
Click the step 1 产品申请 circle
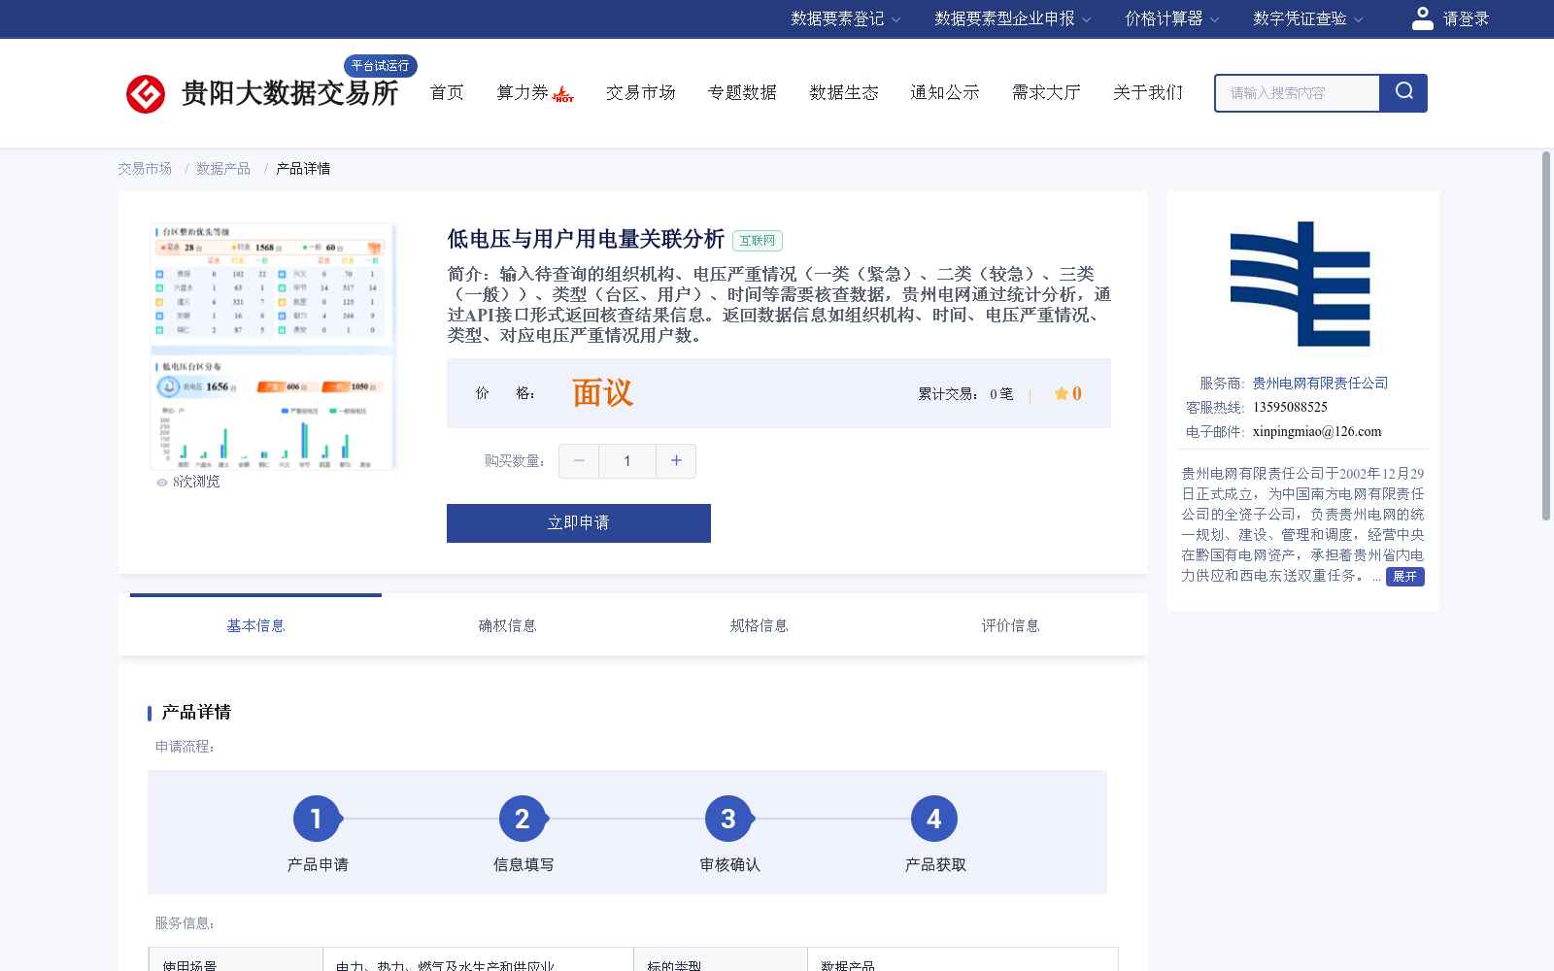point(317,819)
